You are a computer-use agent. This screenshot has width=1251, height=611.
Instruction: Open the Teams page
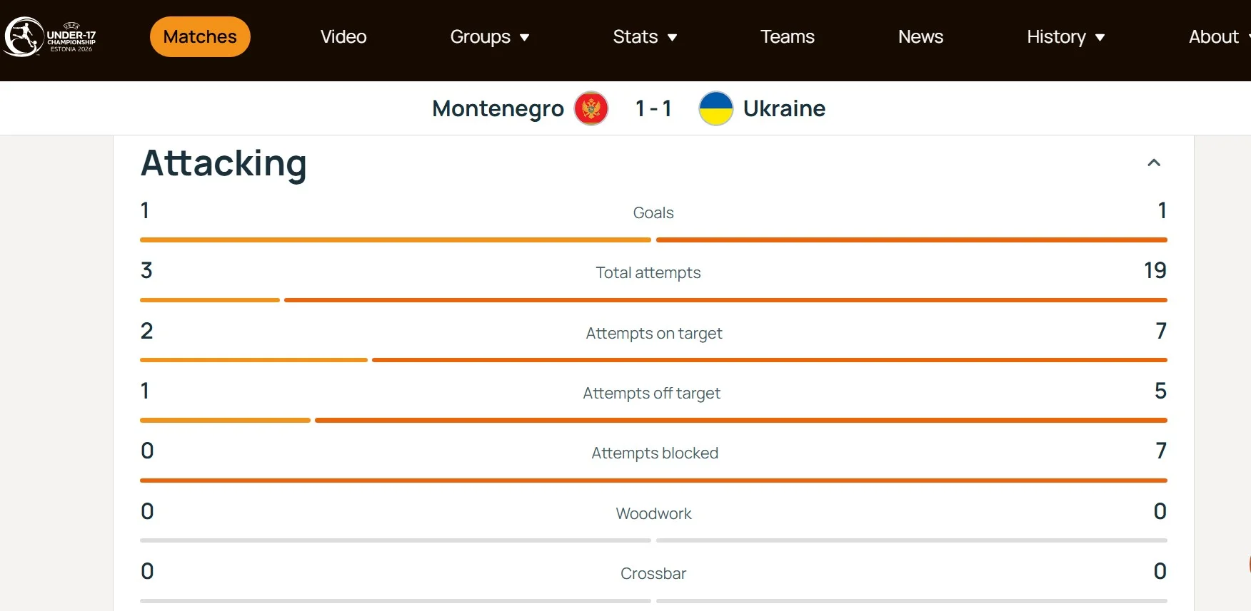(787, 37)
